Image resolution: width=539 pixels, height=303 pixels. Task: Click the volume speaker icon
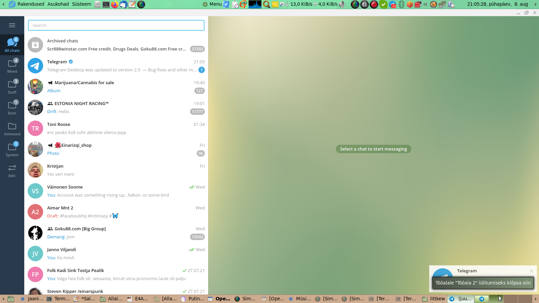click(x=342, y=4)
